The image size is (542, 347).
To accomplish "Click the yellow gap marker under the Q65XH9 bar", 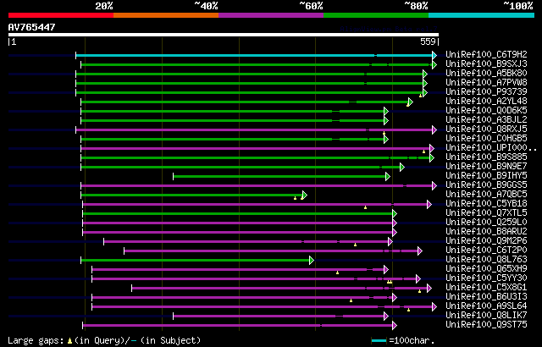I will [337, 273].
